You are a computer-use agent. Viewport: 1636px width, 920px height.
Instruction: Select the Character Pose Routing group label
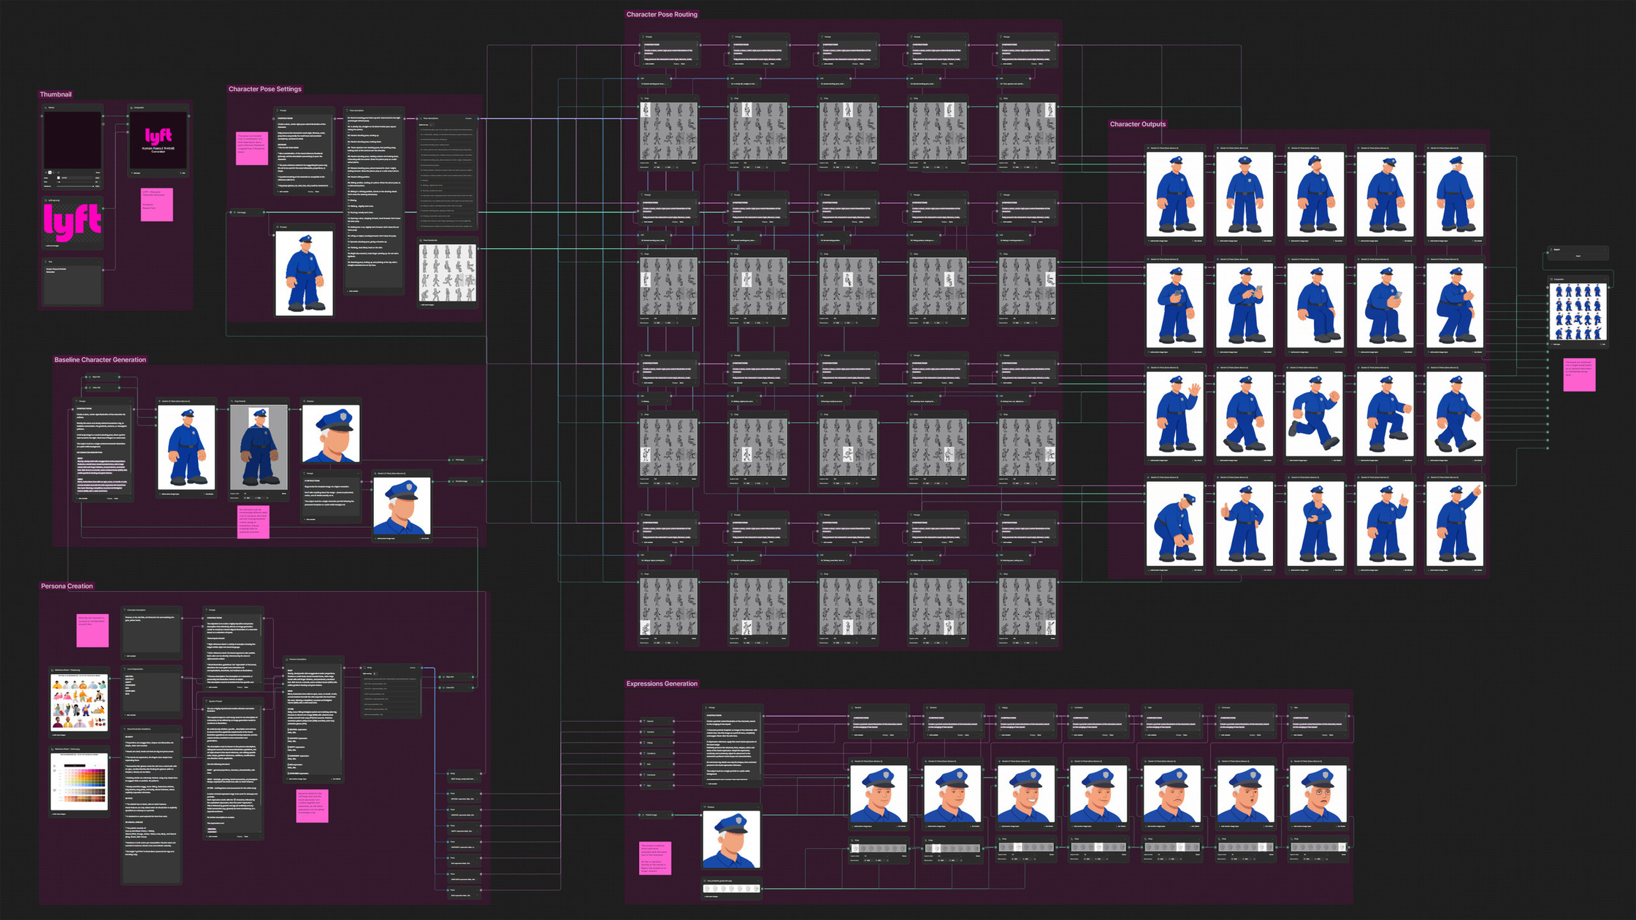[662, 15]
